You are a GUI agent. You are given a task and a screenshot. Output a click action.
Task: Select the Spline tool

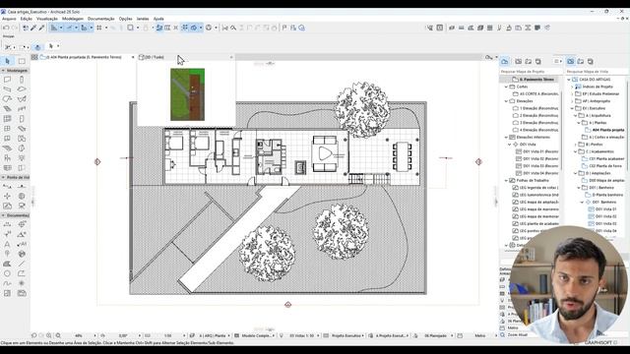[x=7, y=283]
